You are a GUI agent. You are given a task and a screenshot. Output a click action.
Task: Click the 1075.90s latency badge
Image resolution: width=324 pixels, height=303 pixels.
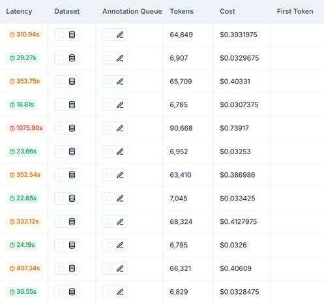(25, 128)
